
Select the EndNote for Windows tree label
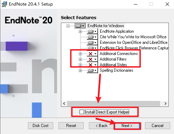pyautogui.click(x=106, y=26)
